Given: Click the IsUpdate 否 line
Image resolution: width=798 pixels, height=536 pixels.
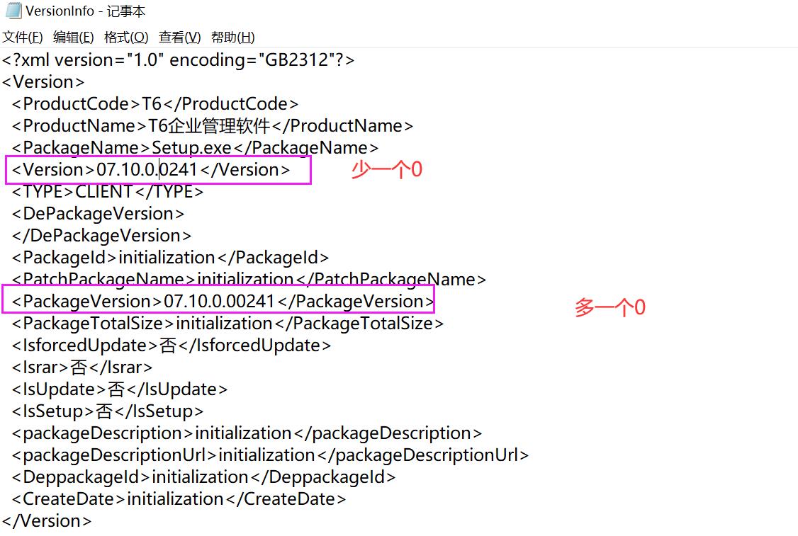Looking at the screenshot, I should pos(120,389).
